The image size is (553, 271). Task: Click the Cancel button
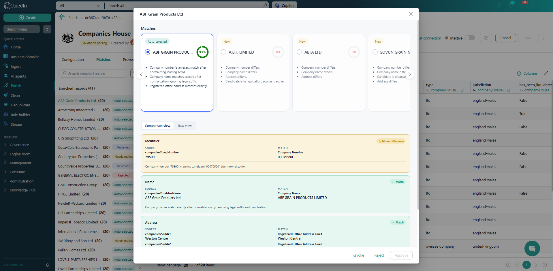tap(506, 38)
